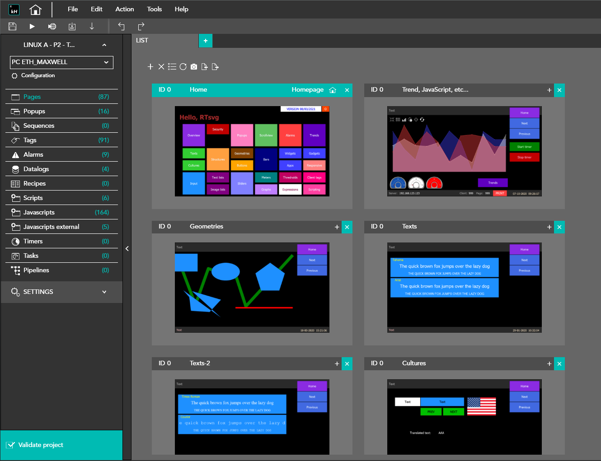Click the home icon in the top bar
601x461 pixels.
(35, 9)
